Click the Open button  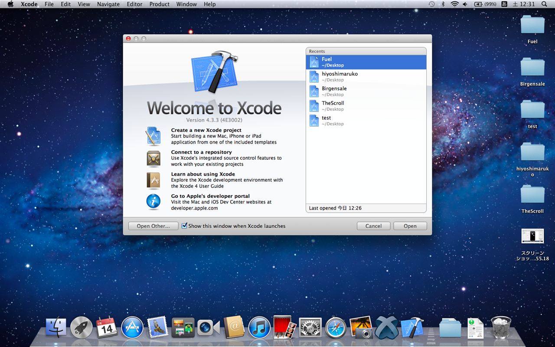410,226
